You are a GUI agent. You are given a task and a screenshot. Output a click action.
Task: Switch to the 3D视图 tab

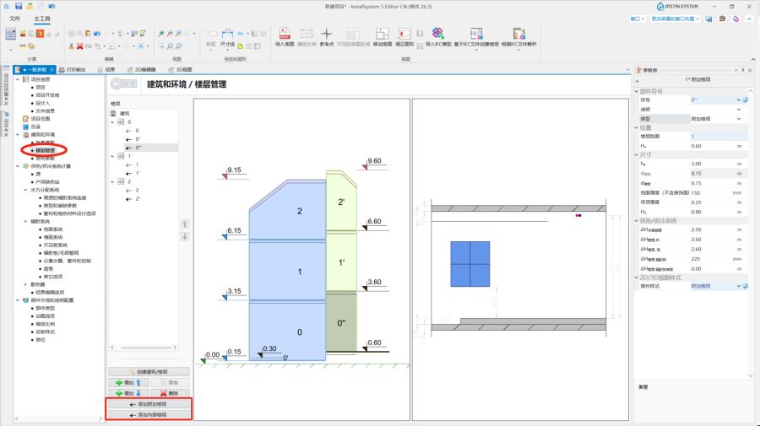182,69
